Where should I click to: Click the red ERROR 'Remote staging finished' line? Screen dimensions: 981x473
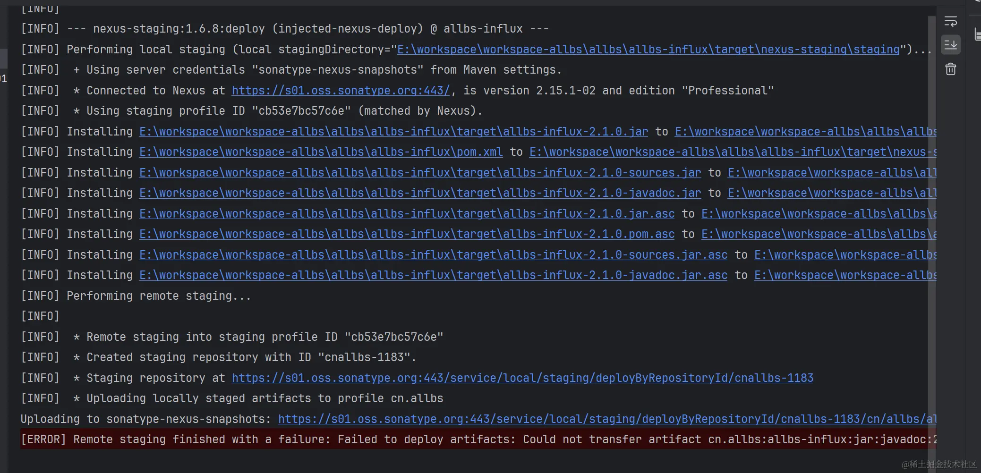click(478, 439)
